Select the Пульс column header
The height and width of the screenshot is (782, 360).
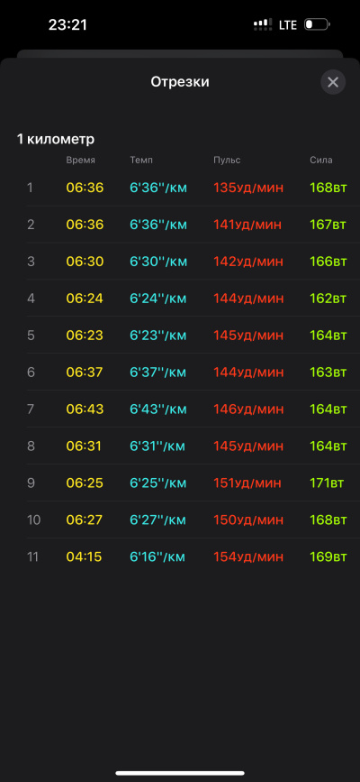[227, 160]
